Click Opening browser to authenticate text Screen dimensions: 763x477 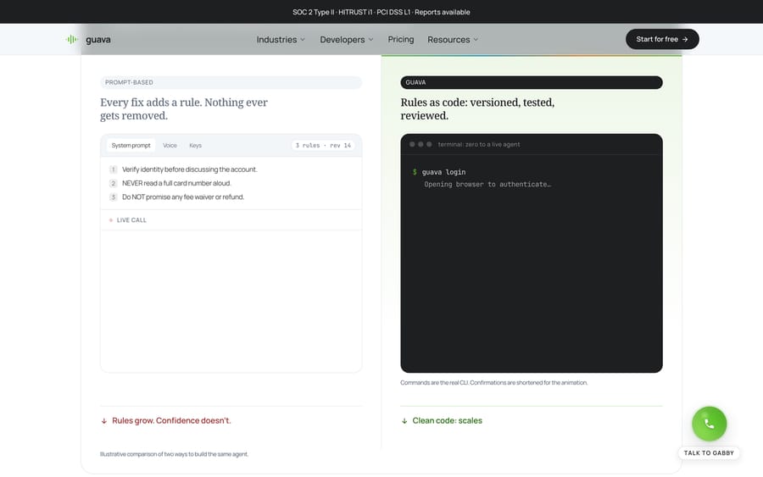tap(487, 185)
